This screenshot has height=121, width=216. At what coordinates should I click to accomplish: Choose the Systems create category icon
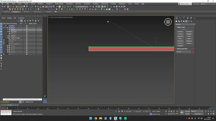tap(191, 21)
